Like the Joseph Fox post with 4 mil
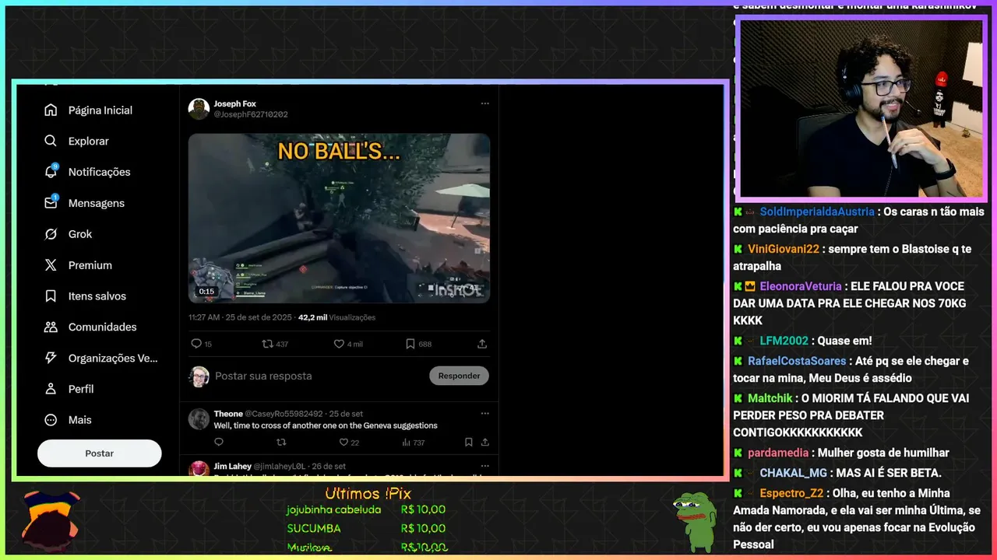 pyautogui.click(x=339, y=344)
